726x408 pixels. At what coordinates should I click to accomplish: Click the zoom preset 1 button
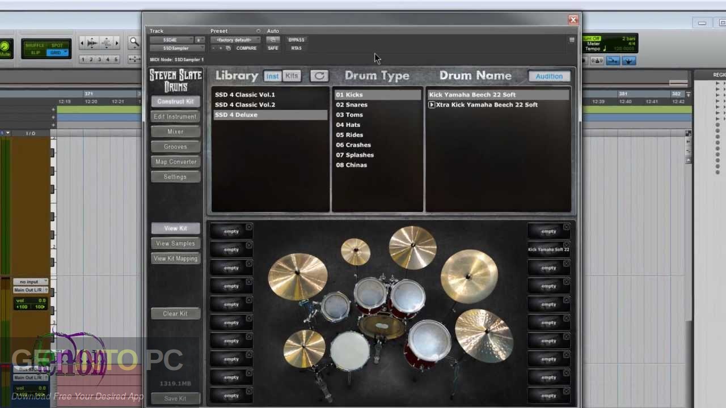pyautogui.click(x=83, y=59)
